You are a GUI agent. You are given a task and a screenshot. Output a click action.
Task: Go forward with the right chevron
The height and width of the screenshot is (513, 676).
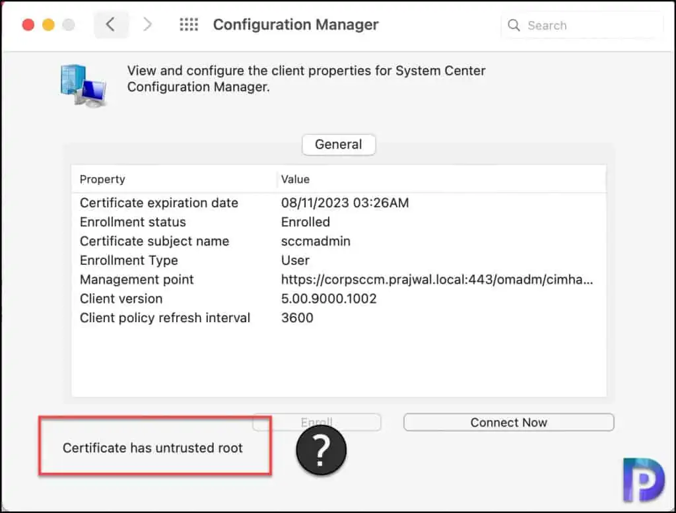[147, 24]
